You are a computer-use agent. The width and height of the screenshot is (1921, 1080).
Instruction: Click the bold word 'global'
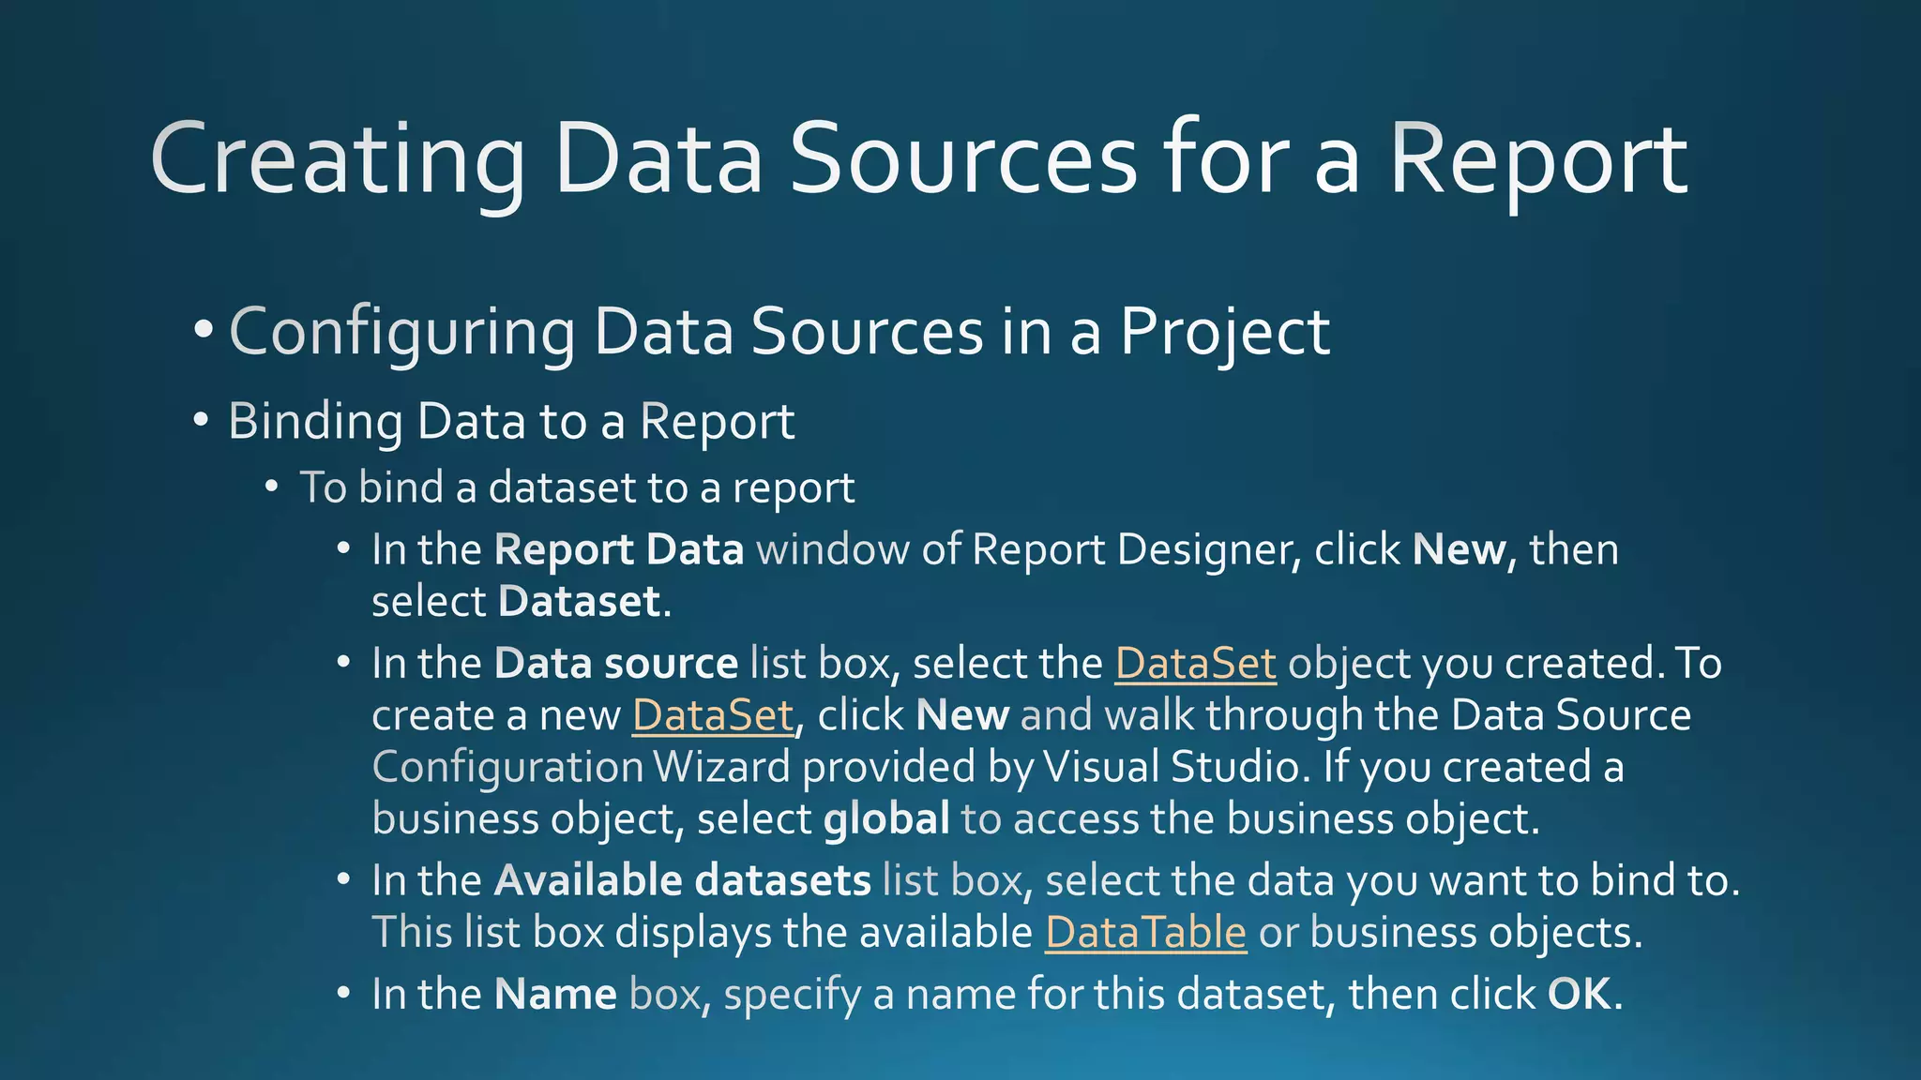tap(886, 818)
